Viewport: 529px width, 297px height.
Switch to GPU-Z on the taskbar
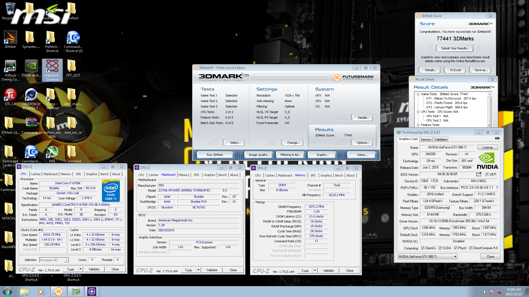click(75, 291)
